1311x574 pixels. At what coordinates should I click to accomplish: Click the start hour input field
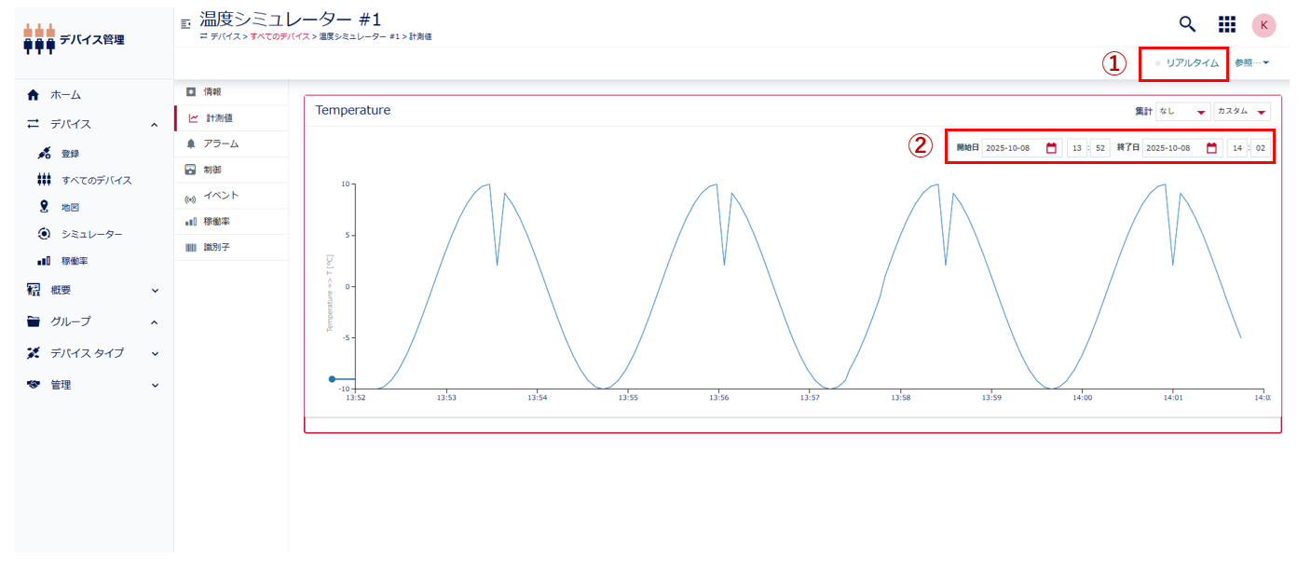[x=1076, y=148]
